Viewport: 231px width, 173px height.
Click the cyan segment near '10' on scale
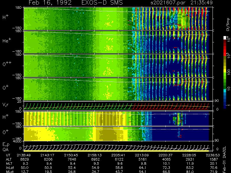click(225, 91)
